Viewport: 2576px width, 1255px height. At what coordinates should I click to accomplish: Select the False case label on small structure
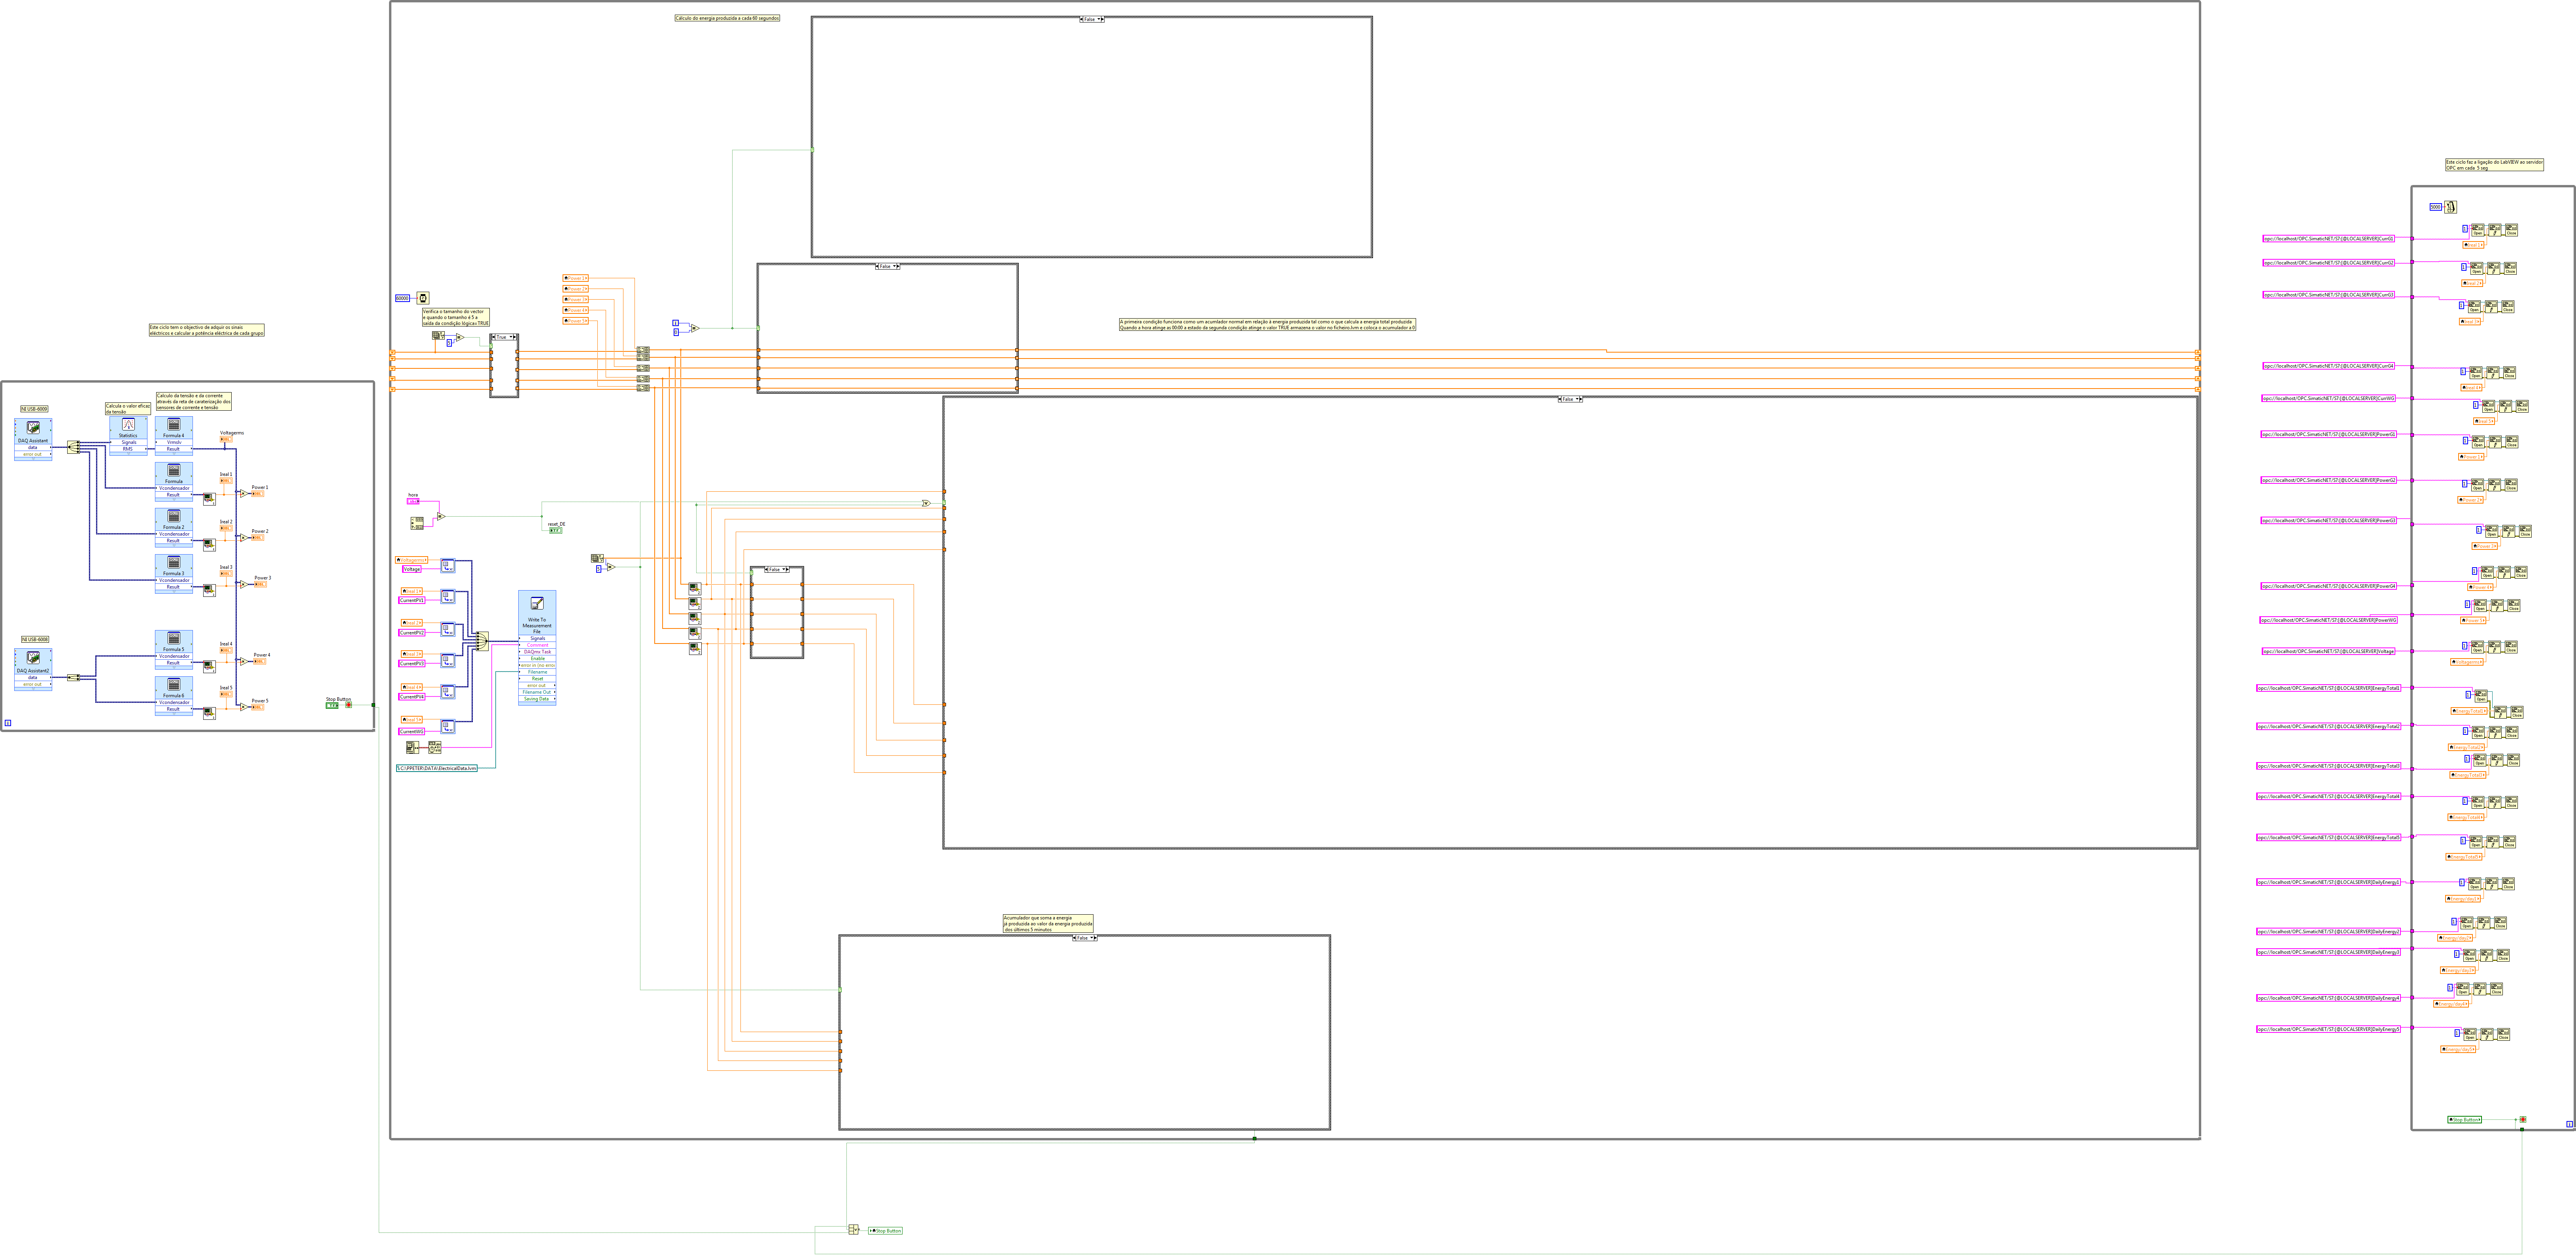pos(774,569)
